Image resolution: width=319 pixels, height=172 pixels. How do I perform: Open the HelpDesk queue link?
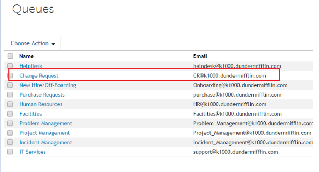coord(31,66)
